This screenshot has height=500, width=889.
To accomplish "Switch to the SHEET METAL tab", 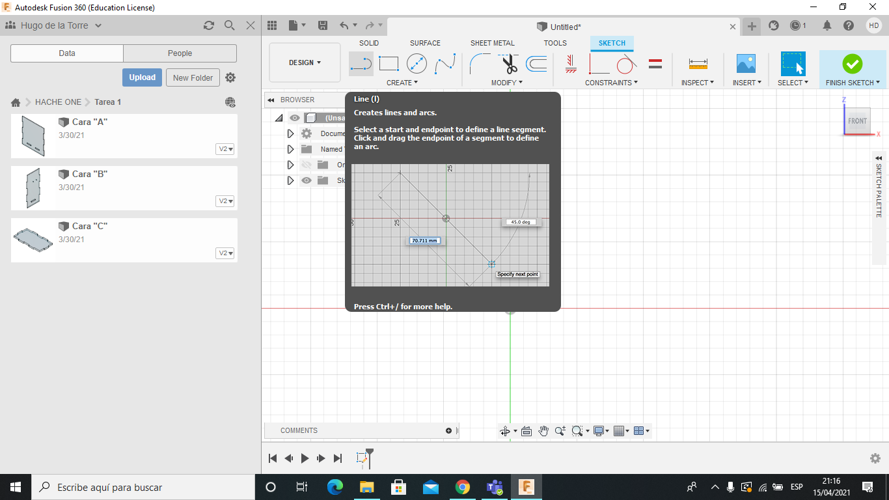I will (492, 43).
